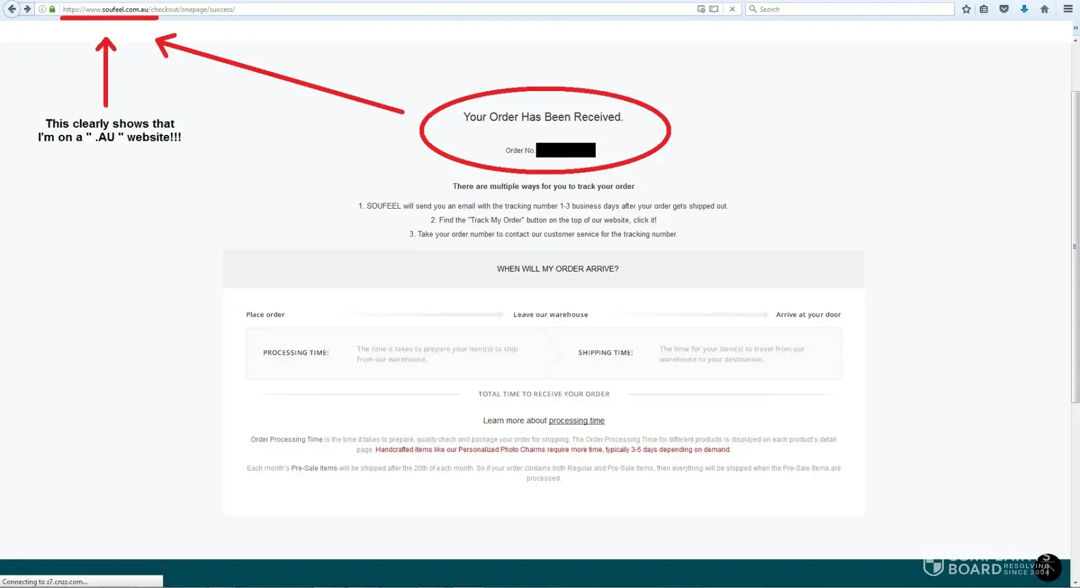
Task: Open the hamburger menu
Action: (1068, 9)
